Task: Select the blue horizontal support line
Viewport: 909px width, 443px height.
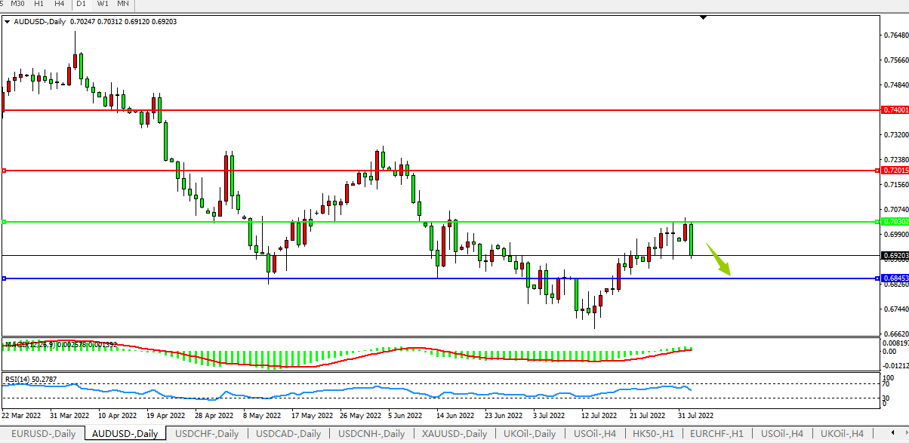Action: [377, 278]
